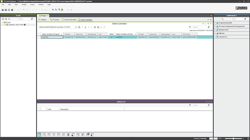Expand the axcf2152 controller tree node
This screenshot has width=250, height=140.
(x=5, y=25)
